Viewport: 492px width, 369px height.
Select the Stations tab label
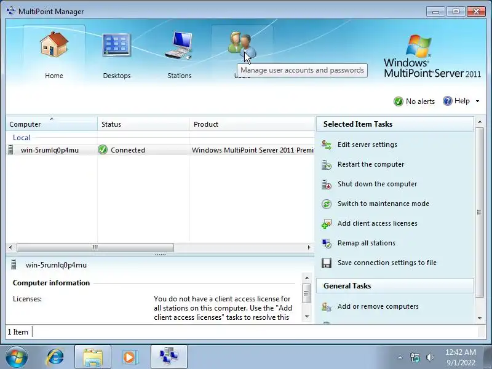(180, 76)
